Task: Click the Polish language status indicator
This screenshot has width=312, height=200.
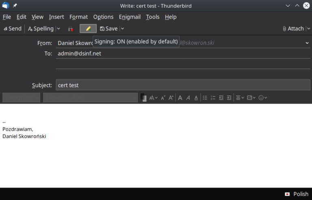Action: pyautogui.click(x=297, y=194)
